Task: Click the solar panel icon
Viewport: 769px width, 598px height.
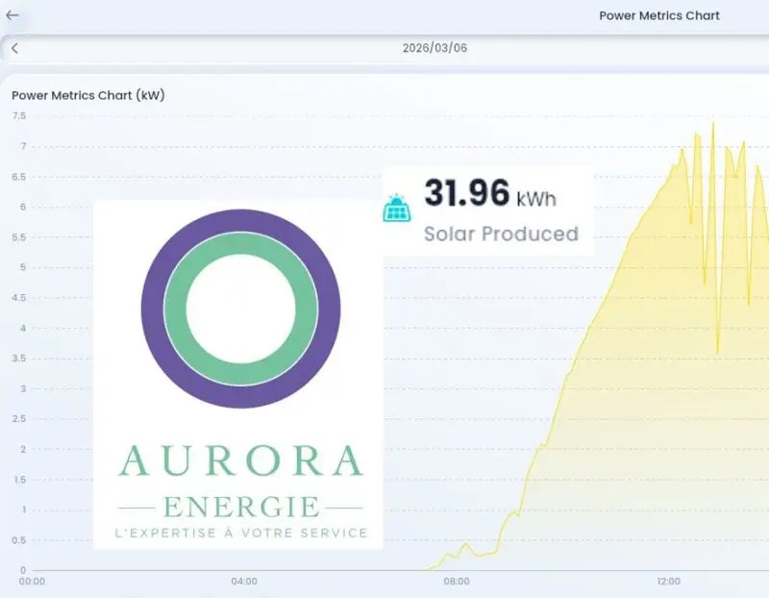Action: point(396,208)
